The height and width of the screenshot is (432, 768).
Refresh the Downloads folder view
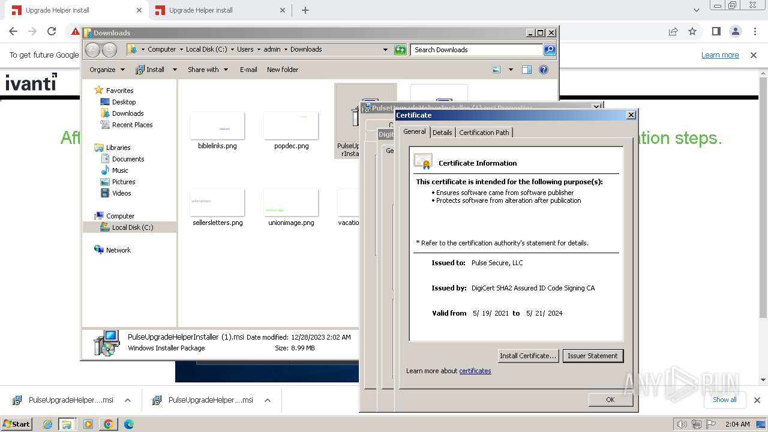pyautogui.click(x=400, y=50)
